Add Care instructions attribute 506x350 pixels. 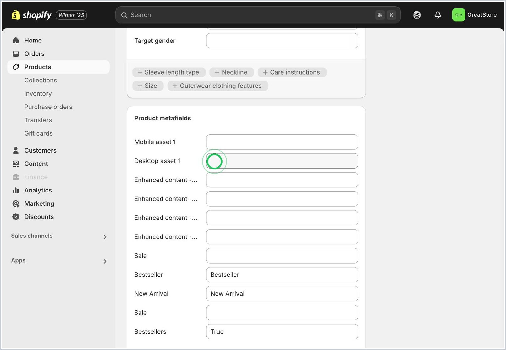point(292,72)
